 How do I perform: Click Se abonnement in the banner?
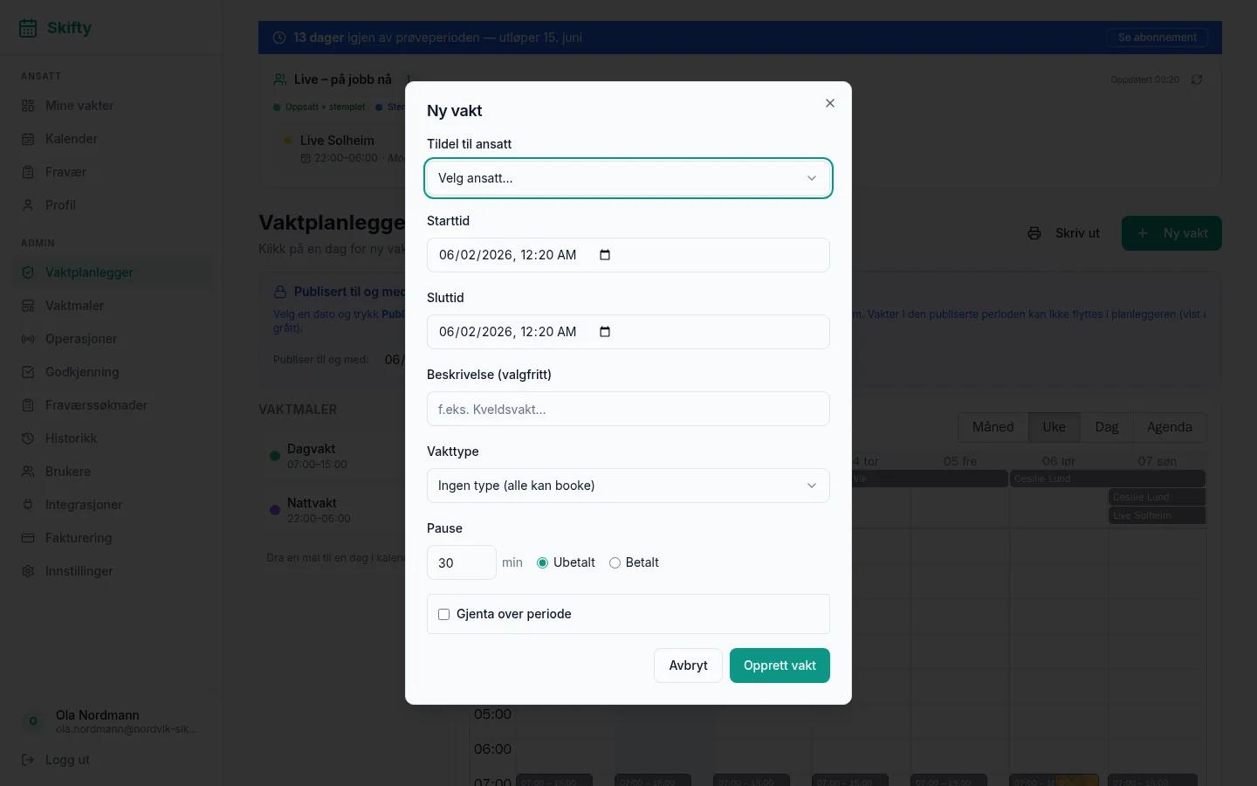tap(1157, 38)
